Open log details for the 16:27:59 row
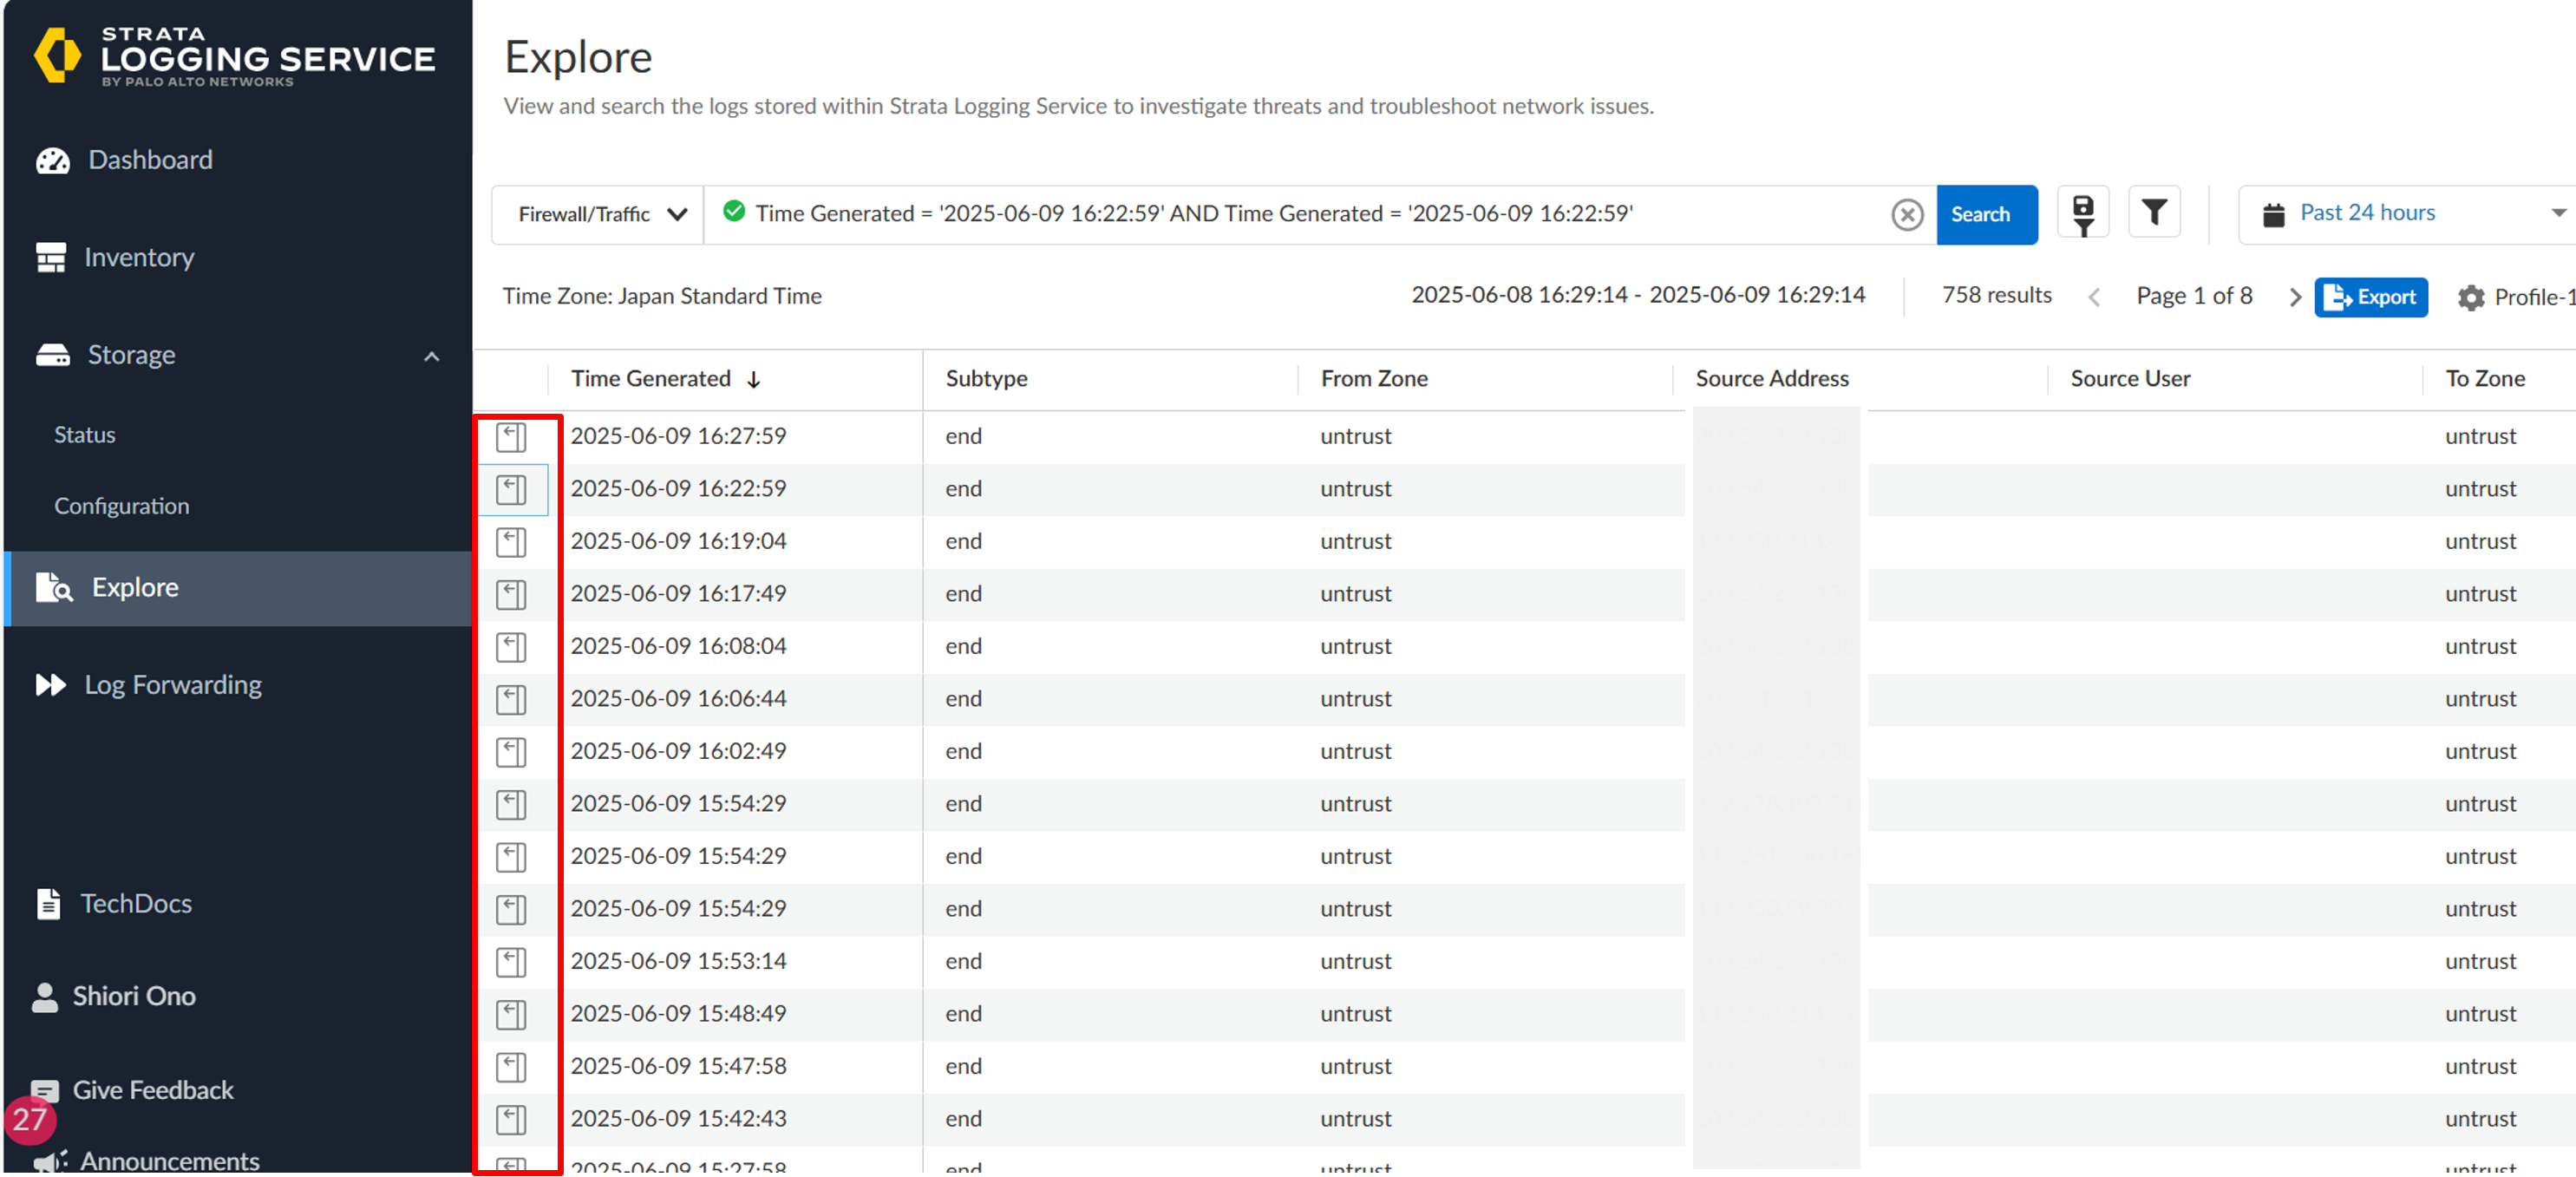This screenshot has height=1177, width=2576. point(511,437)
